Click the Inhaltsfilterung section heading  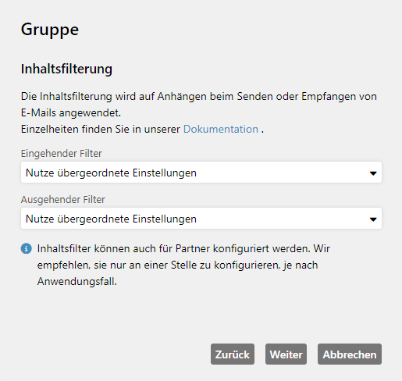tap(66, 69)
